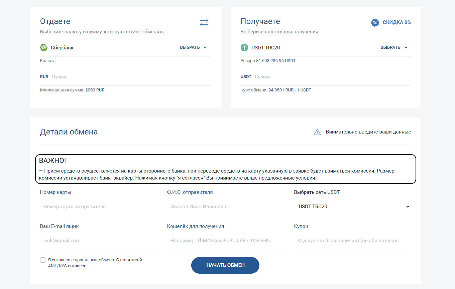Click the swap currencies arrows icon
The width and height of the screenshot is (455, 289).
pyautogui.click(x=204, y=22)
